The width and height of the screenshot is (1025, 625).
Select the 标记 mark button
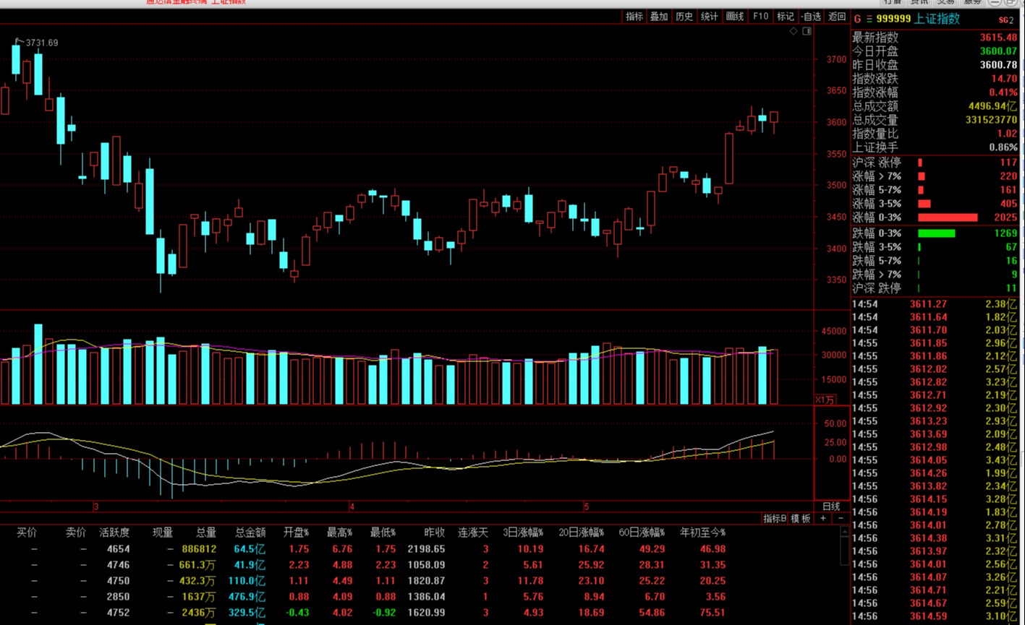click(x=786, y=17)
